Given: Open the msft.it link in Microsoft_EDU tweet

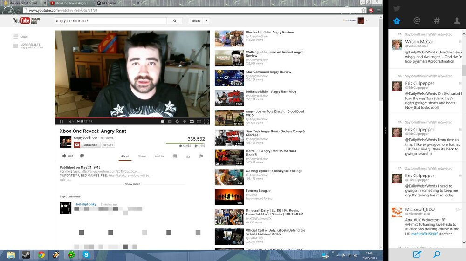Looking at the screenshot, I should [425, 234].
